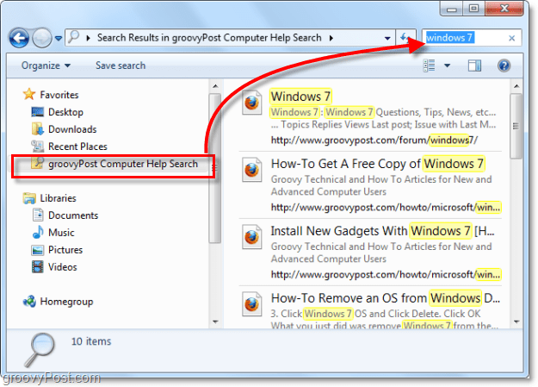538x387 pixels.
Task: Click the arrow before Search Results breadcrumb
Action: coord(89,38)
